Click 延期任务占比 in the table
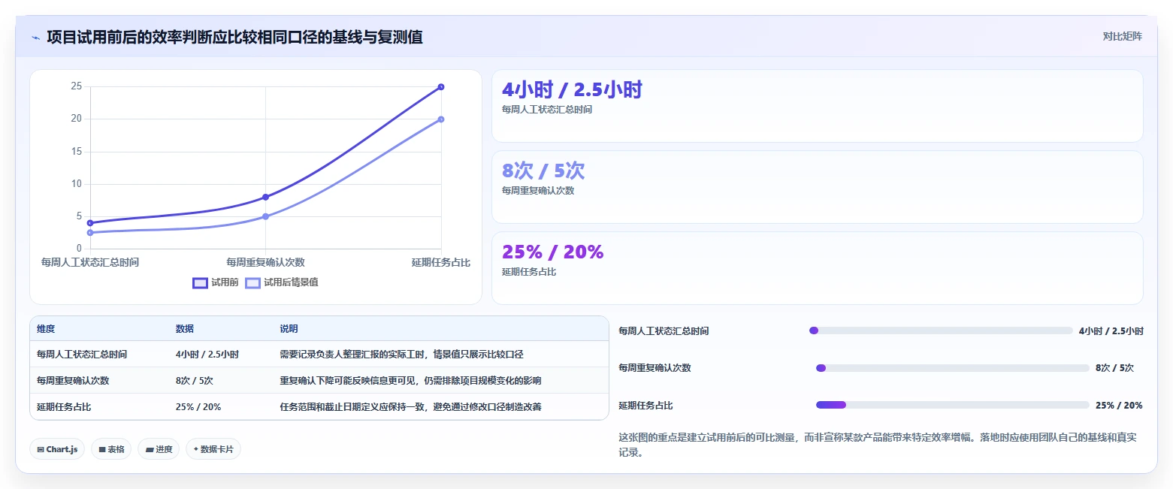Image resolution: width=1173 pixels, height=489 pixels. click(64, 407)
